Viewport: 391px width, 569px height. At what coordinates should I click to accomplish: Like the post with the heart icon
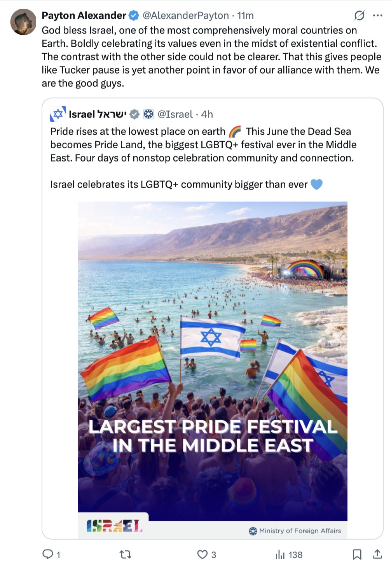[202, 554]
